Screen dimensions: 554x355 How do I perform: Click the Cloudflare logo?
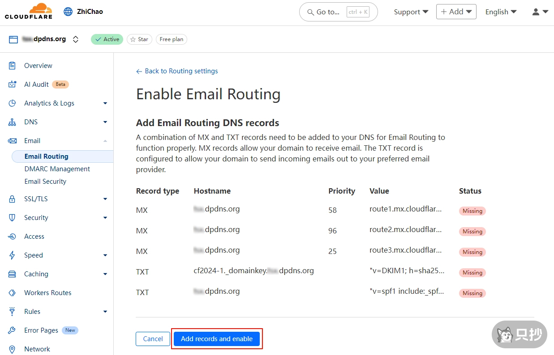[x=28, y=12]
